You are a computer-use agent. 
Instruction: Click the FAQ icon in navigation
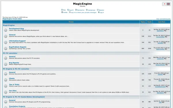(x=62, y=10)
